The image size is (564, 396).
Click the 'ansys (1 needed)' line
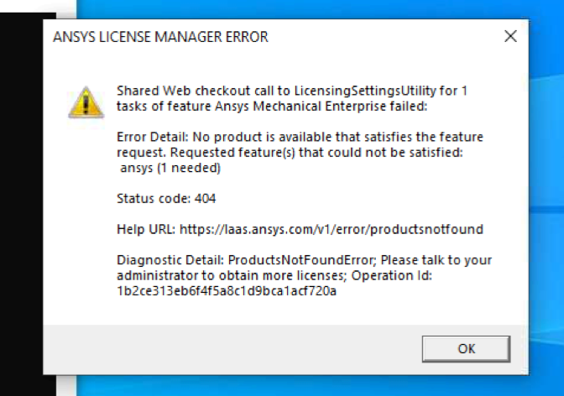(x=170, y=168)
